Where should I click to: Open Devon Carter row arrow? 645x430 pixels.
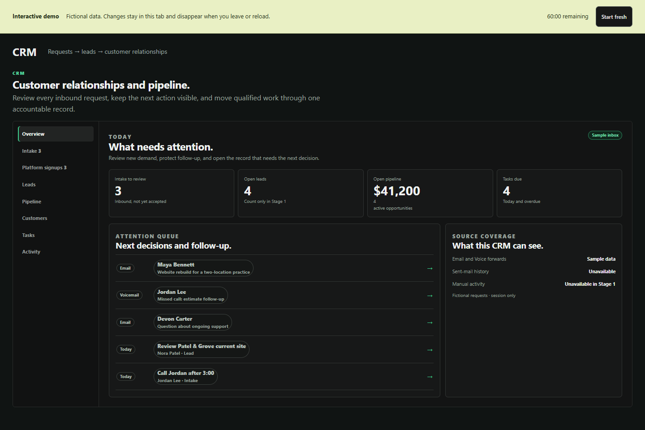[x=430, y=322]
